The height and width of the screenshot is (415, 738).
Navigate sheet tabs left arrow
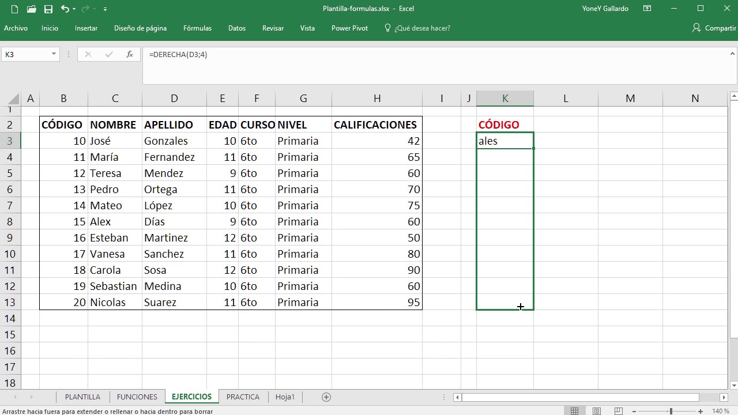click(15, 397)
